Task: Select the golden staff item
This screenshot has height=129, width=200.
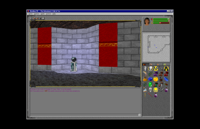Action: point(145,95)
